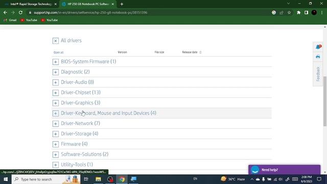The width and height of the screenshot is (327, 184).
Task: Open tab search dropdown arrow
Action: [x=288, y=4]
